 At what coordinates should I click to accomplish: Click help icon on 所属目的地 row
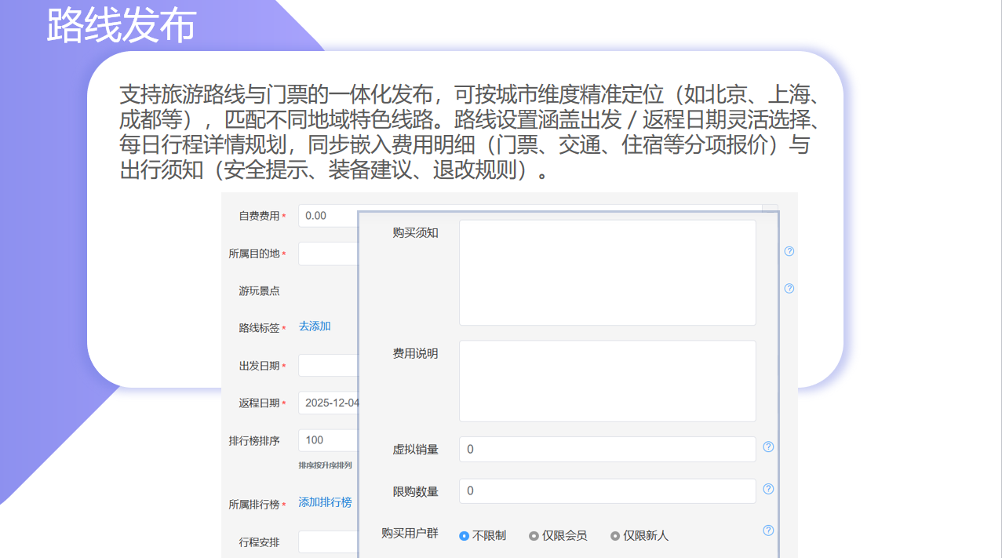point(789,251)
